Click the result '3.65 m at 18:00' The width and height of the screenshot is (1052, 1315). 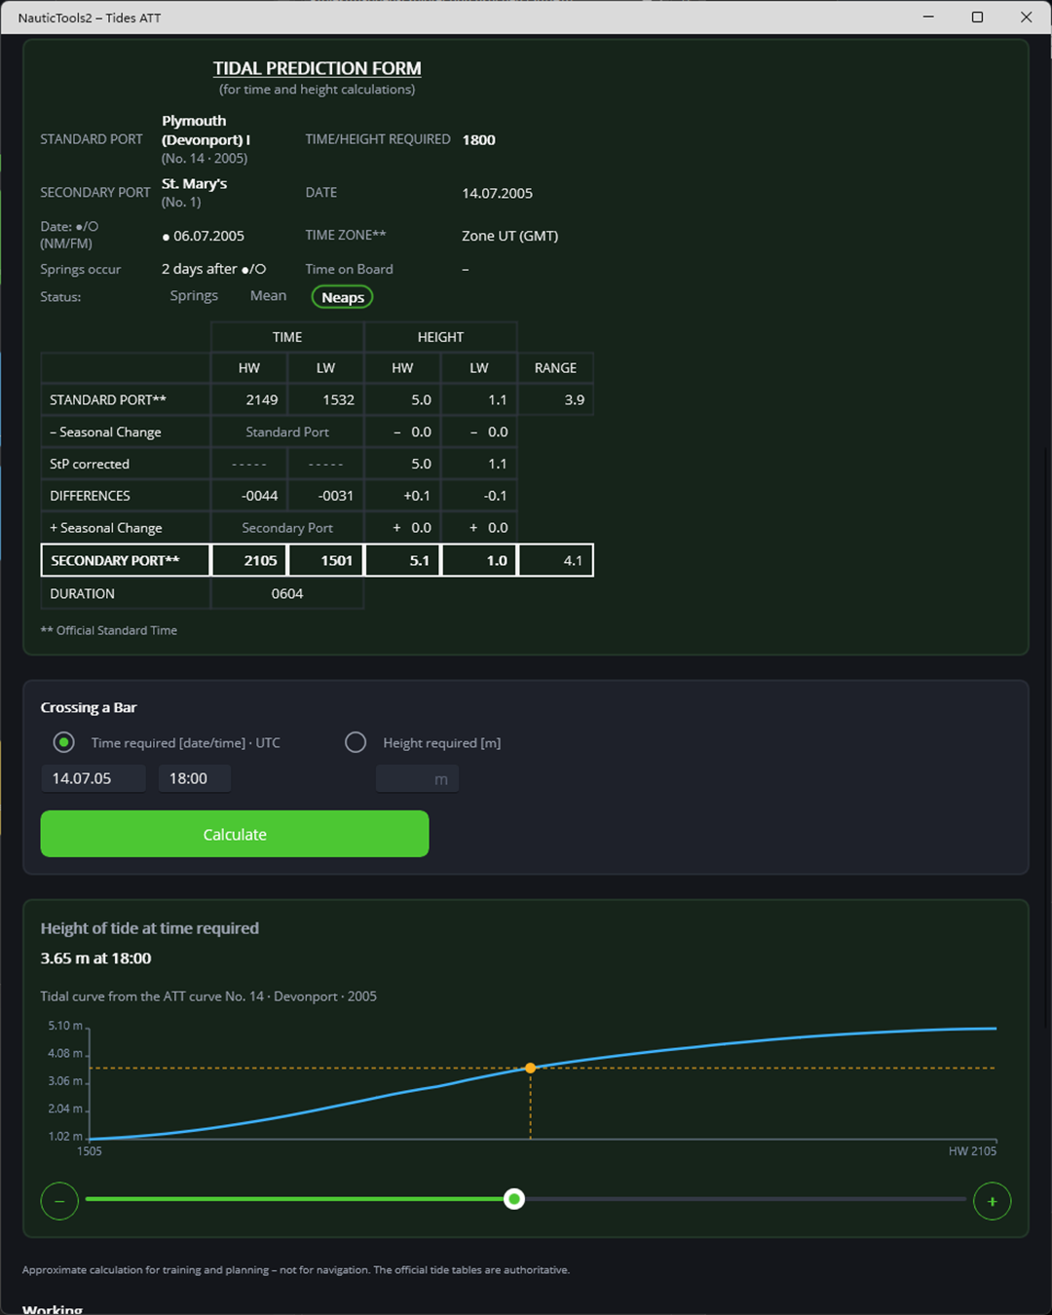[95, 958]
